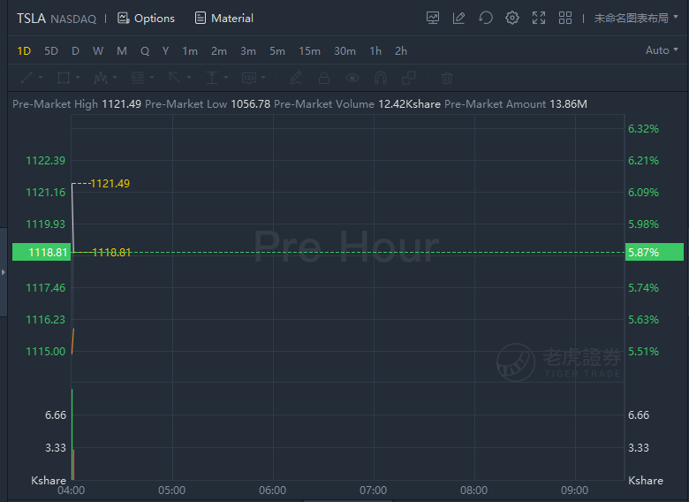Click the highlighted 5.87% change label
Image resolution: width=689 pixels, height=502 pixels.
point(655,252)
